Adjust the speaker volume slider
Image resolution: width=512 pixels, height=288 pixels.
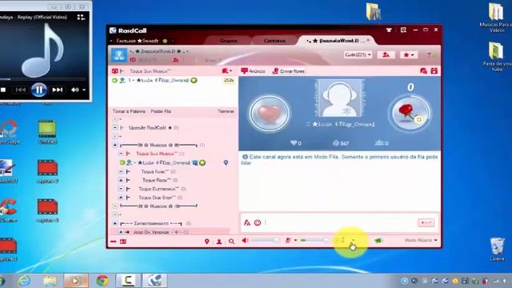266,241
